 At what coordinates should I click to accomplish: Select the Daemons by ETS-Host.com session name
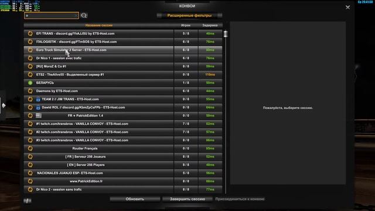(57, 91)
